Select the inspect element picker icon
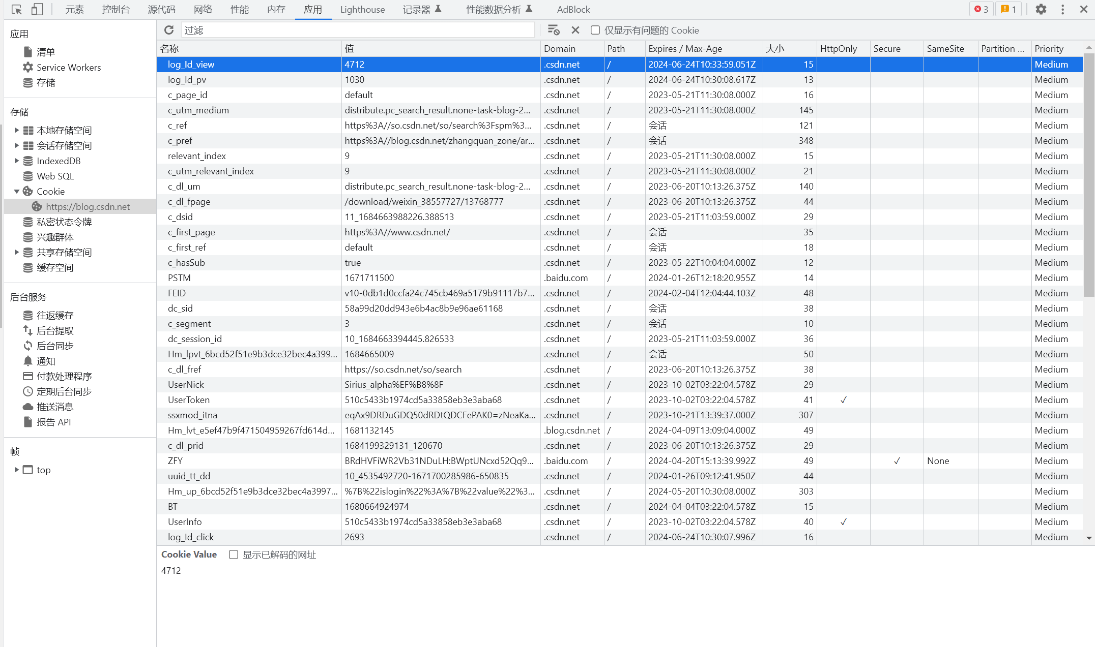Image resolution: width=1095 pixels, height=647 pixels. (16, 9)
